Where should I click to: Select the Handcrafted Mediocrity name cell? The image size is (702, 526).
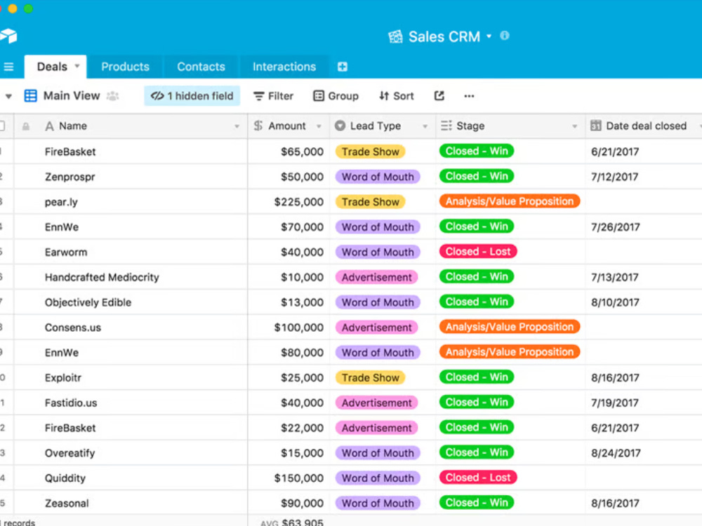point(131,277)
